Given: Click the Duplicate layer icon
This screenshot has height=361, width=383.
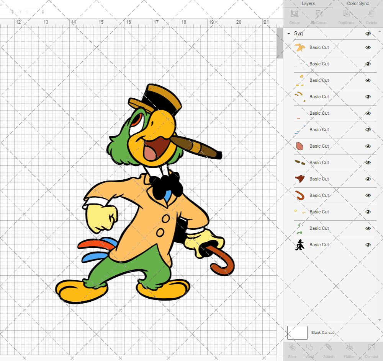Looking at the screenshot, I should (x=346, y=14).
